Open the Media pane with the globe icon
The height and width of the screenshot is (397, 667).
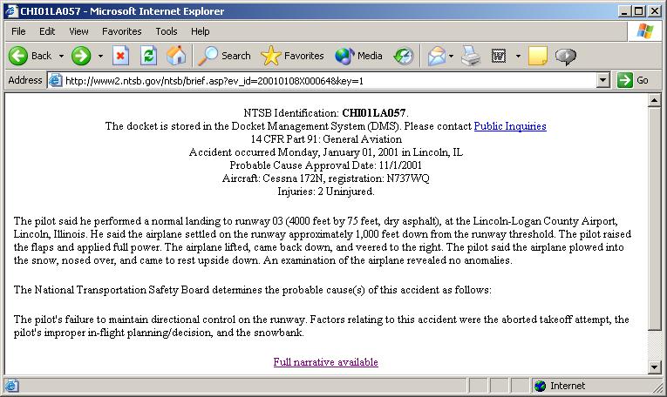(358, 56)
